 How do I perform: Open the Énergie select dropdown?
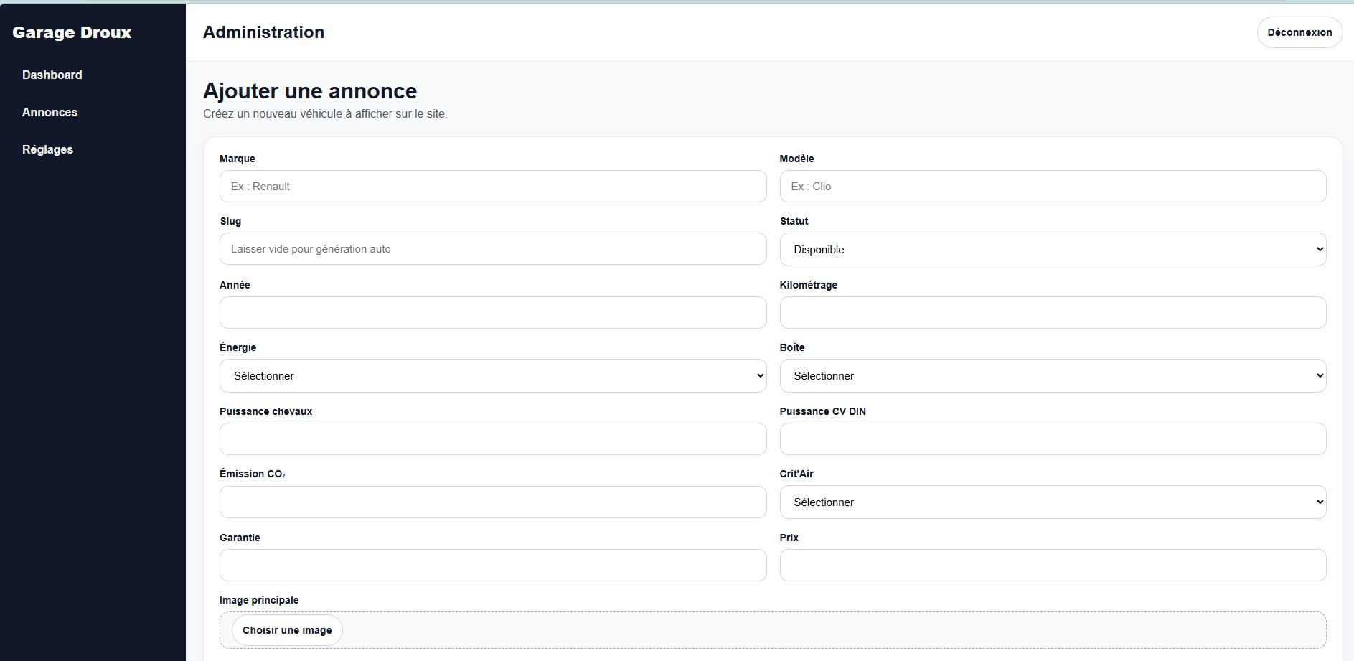492,376
